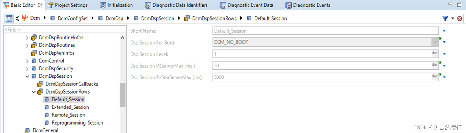Viewport: 466px width, 133px height.
Task: Collapse the DcmDspSession node
Action: [x=27, y=76]
